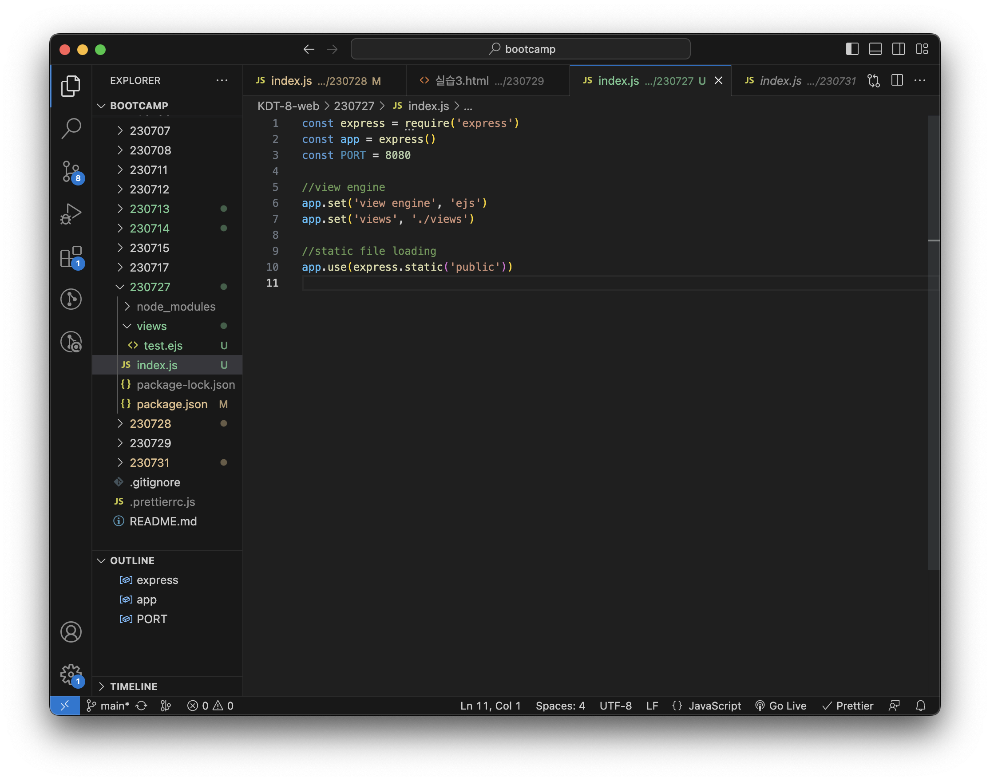Screen dimensions: 990x781
Task: Toggle the bottom panel visibility
Action: [875, 49]
